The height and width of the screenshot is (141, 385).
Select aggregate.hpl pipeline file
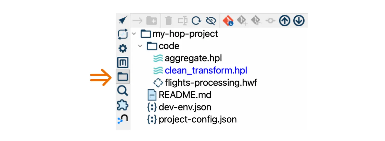pyautogui.click(x=193, y=58)
